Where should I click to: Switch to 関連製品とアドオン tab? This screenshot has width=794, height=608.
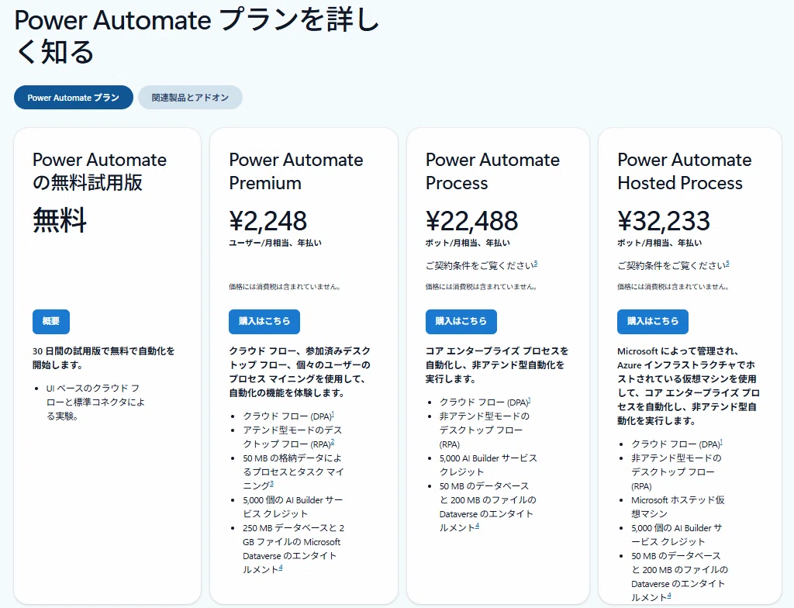[190, 97]
